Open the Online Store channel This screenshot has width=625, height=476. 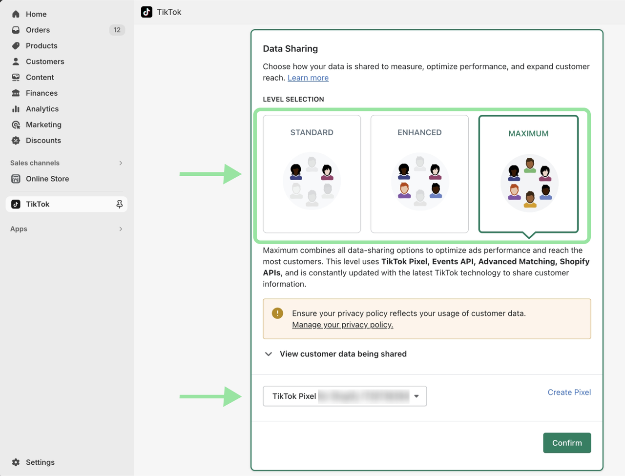coord(46,179)
